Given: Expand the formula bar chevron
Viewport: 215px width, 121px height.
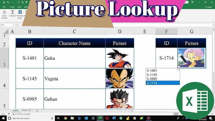Looking at the screenshot, I should tap(213, 25).
